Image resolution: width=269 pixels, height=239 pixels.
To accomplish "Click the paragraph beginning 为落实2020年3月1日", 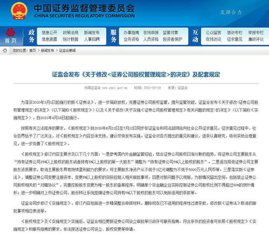I will point(136,110).
